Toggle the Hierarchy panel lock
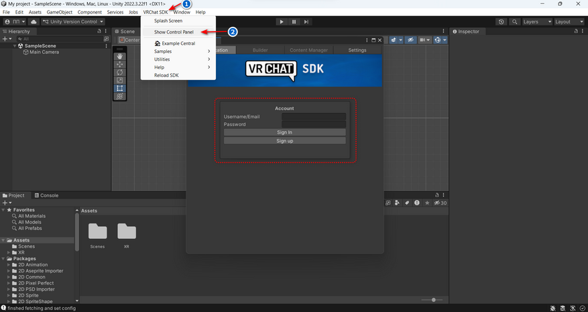This screenshot has width=588, height=312. (100, 31)
